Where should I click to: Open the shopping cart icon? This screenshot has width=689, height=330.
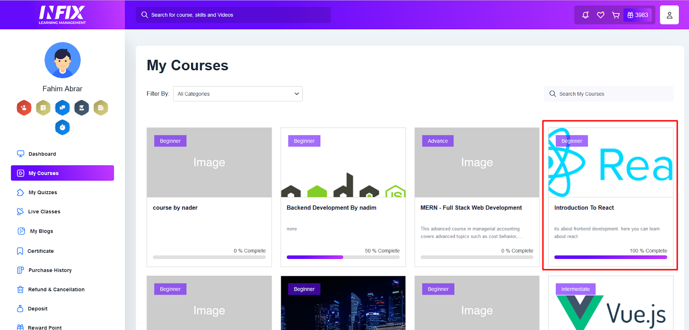coord(616,15)
